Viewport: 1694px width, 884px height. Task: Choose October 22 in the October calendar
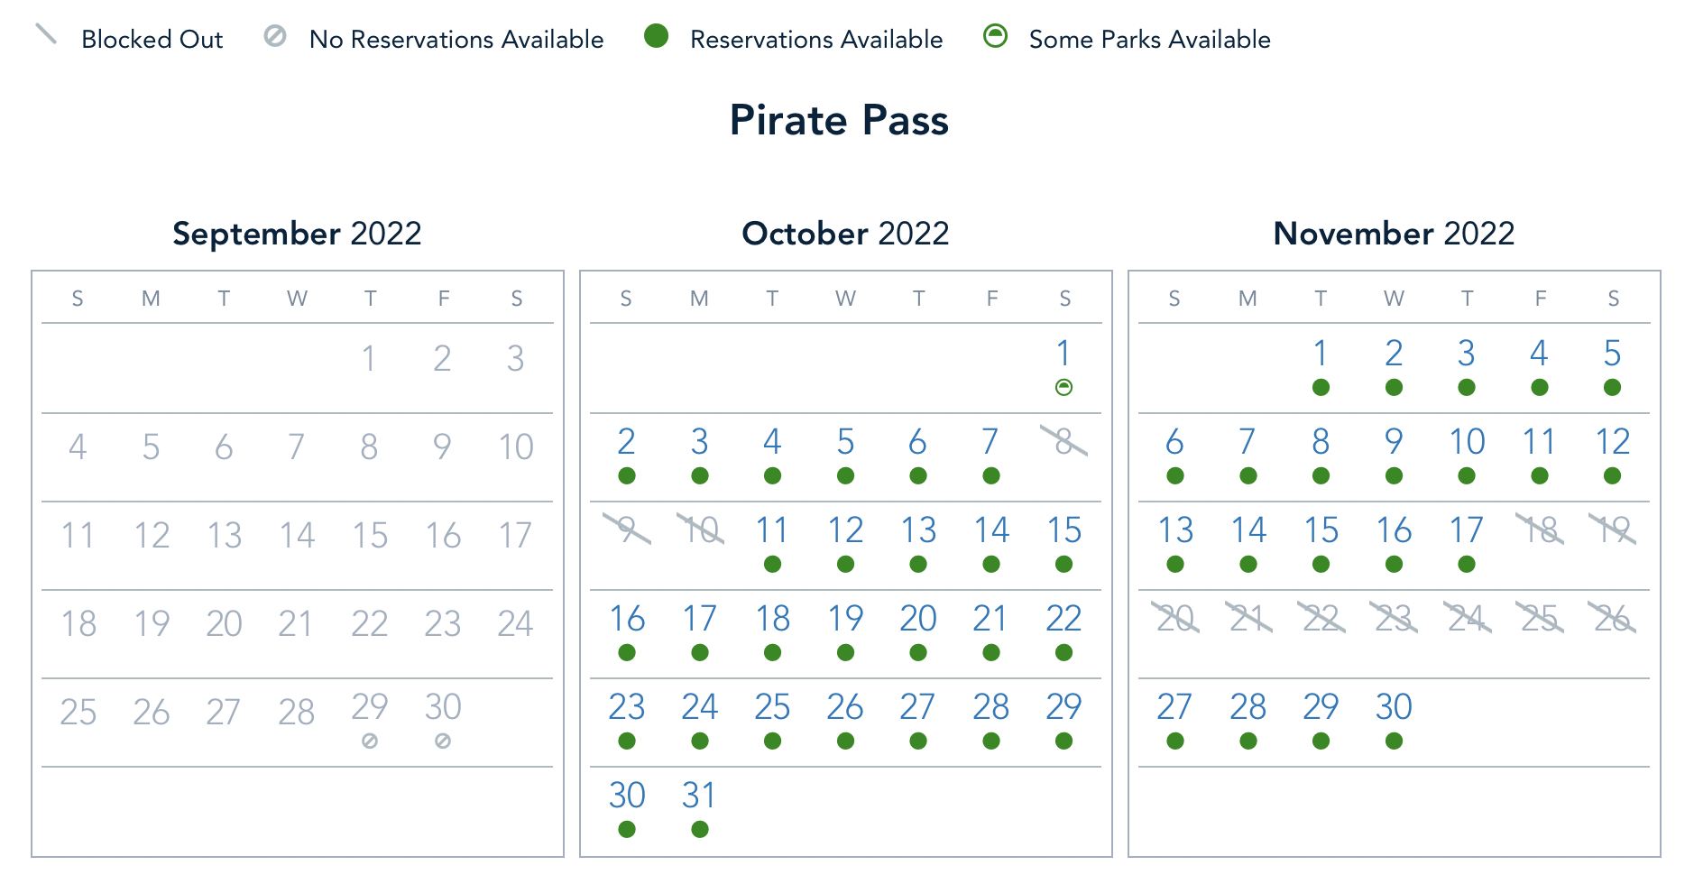point(1064,619)
